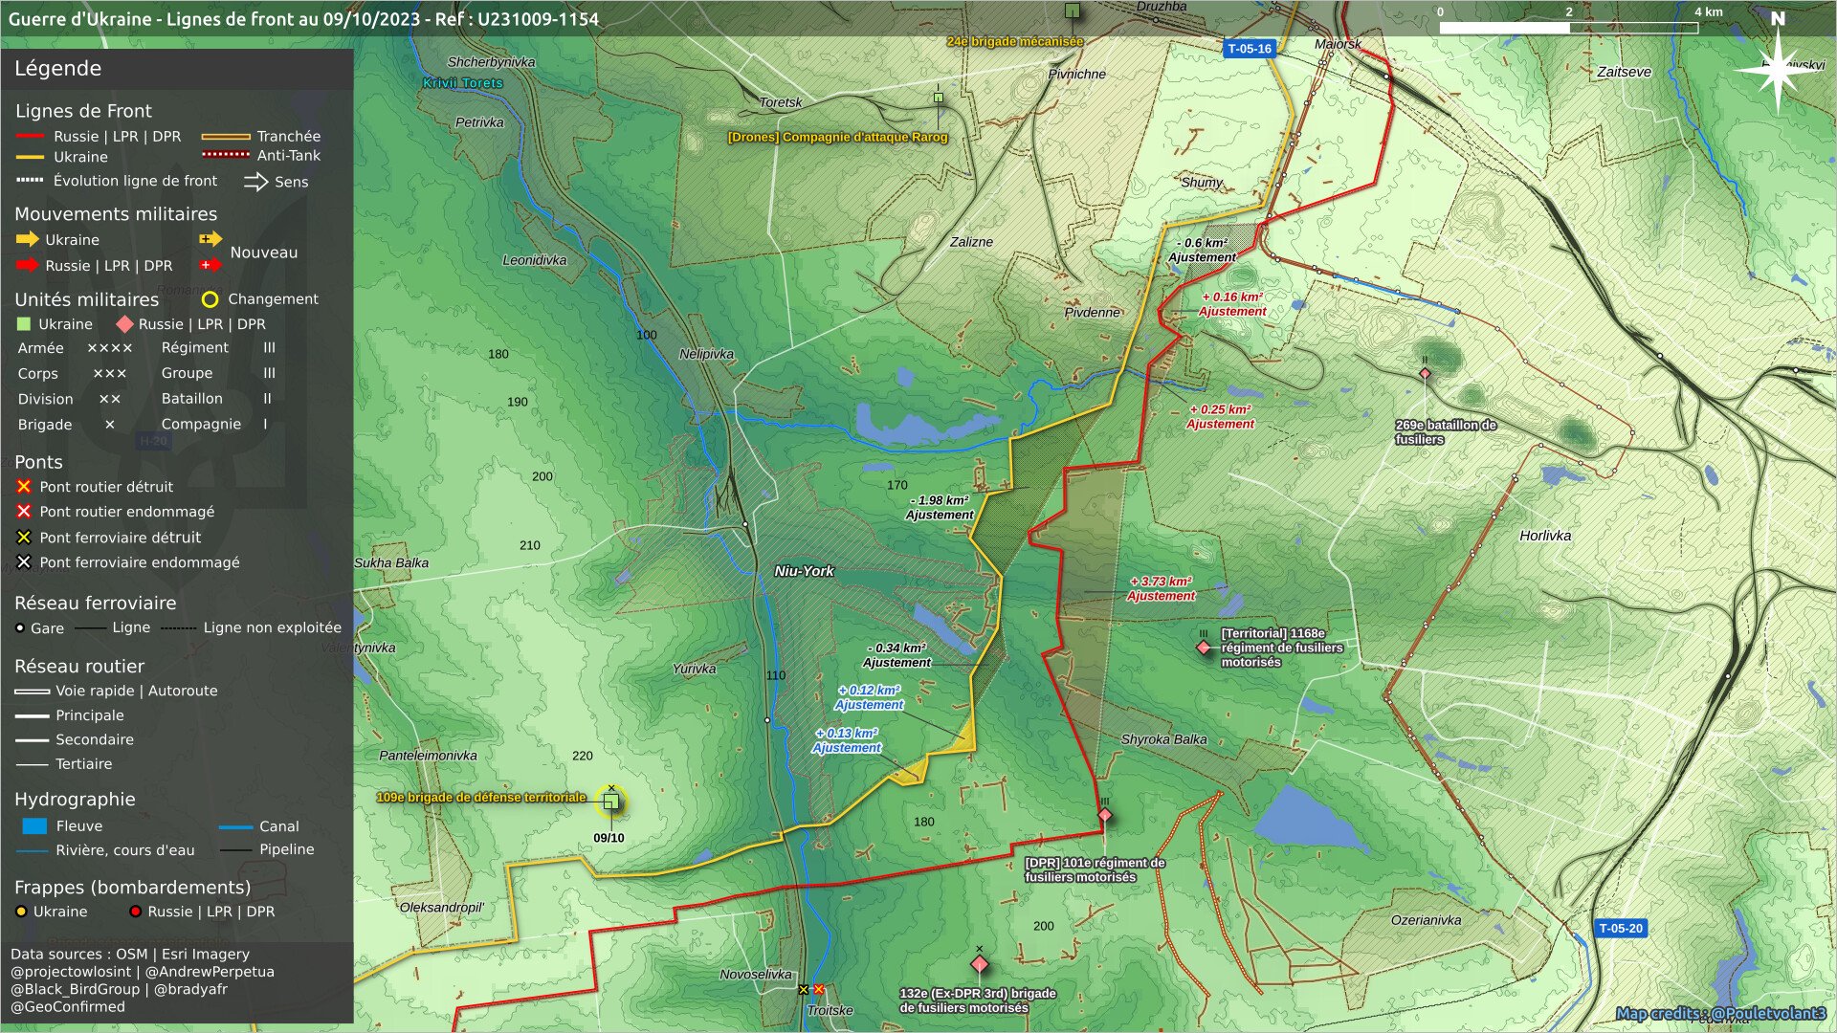Click the - 0.6 km² Ajustement label

coord(1202,250)
